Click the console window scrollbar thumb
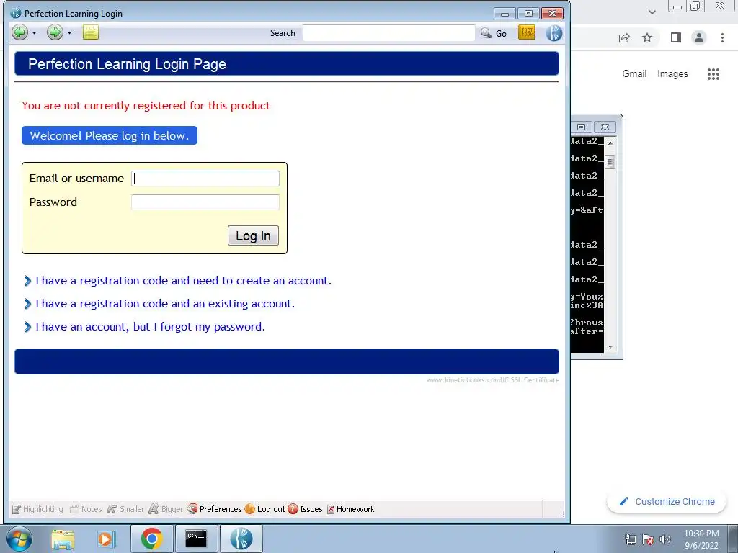The image size is (738, 553). click(610, 162)
